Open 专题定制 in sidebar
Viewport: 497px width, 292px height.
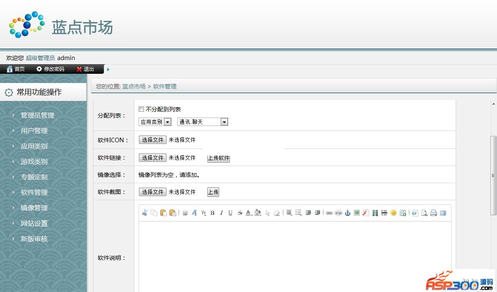(x=34, y=177)
